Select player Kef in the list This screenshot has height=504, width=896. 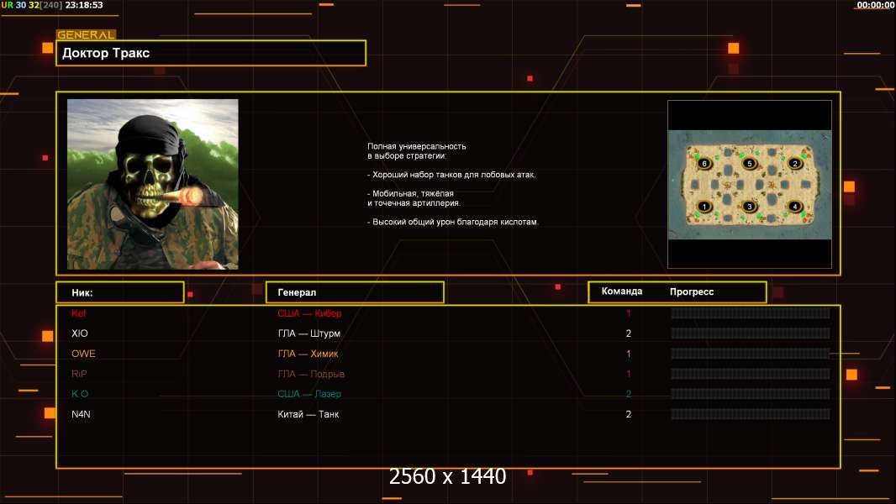click(x=79, y=313)
